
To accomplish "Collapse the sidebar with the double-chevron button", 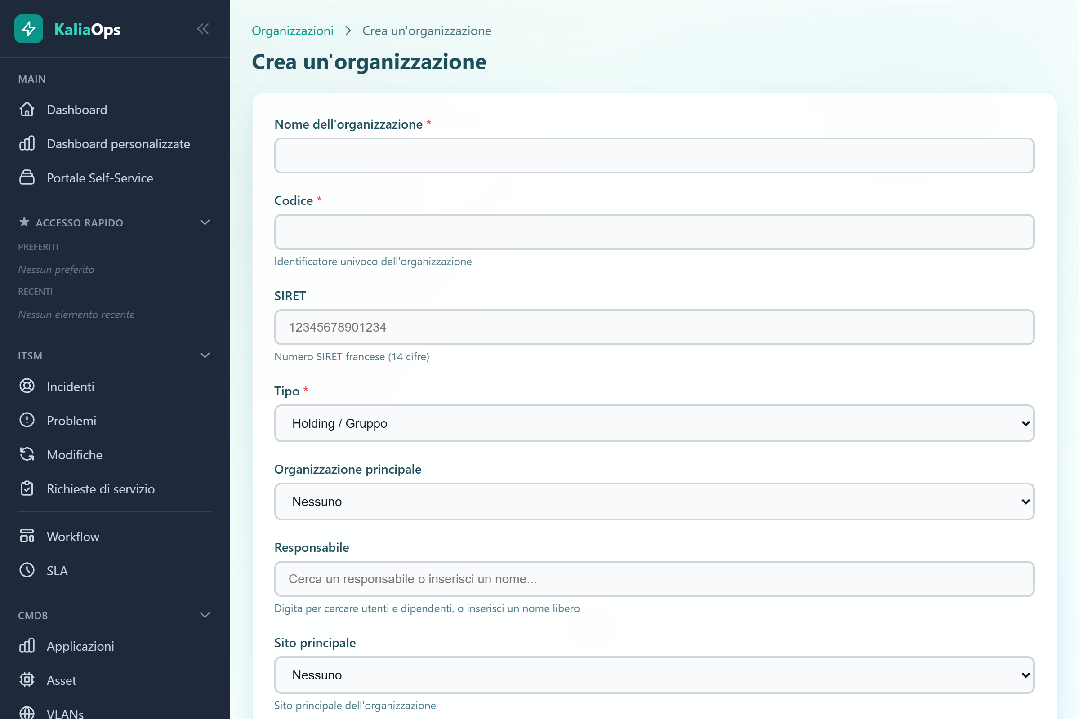I will tap(203, 28).
